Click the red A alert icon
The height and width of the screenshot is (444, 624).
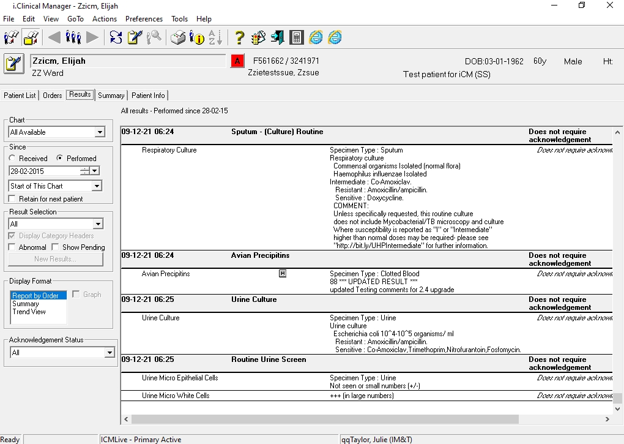click(x=237, y=61)
